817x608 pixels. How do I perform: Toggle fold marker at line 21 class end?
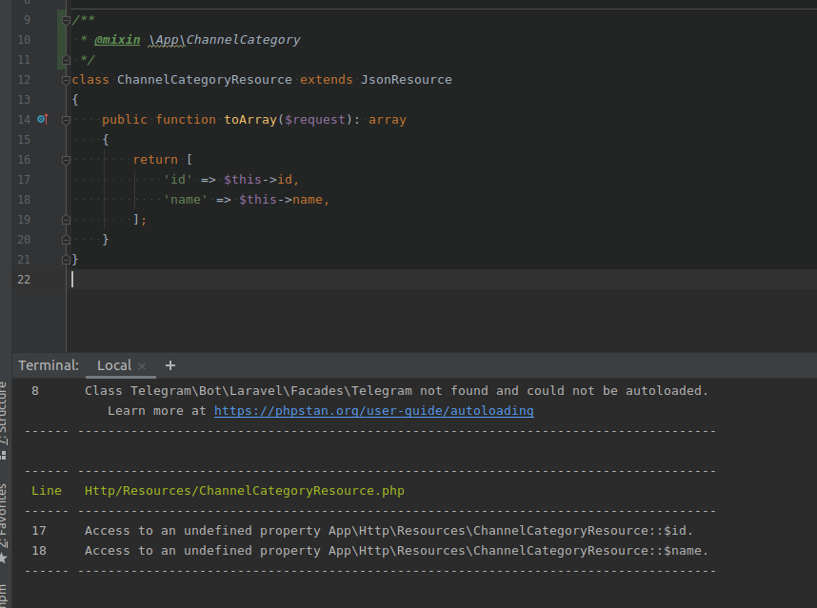coord(66,260)
